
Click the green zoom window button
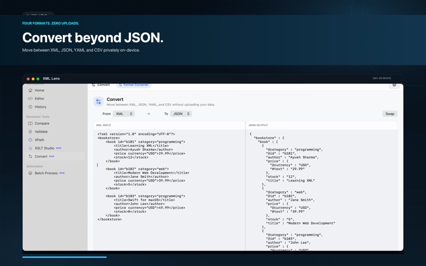pyautogui.click(x=38, y=79)
